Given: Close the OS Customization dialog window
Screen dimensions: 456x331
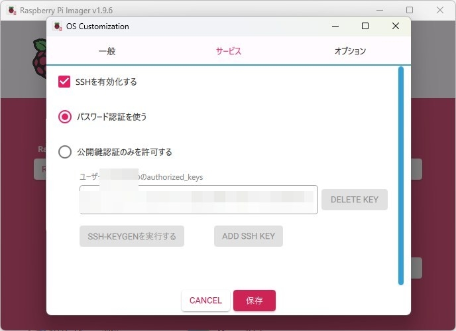Looking at the screenshot, I should click(396, 27).
